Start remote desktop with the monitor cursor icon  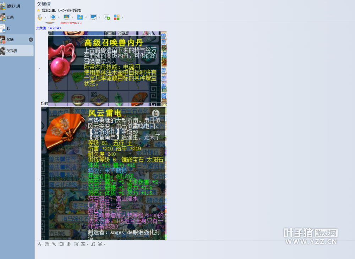pos(93,17)
